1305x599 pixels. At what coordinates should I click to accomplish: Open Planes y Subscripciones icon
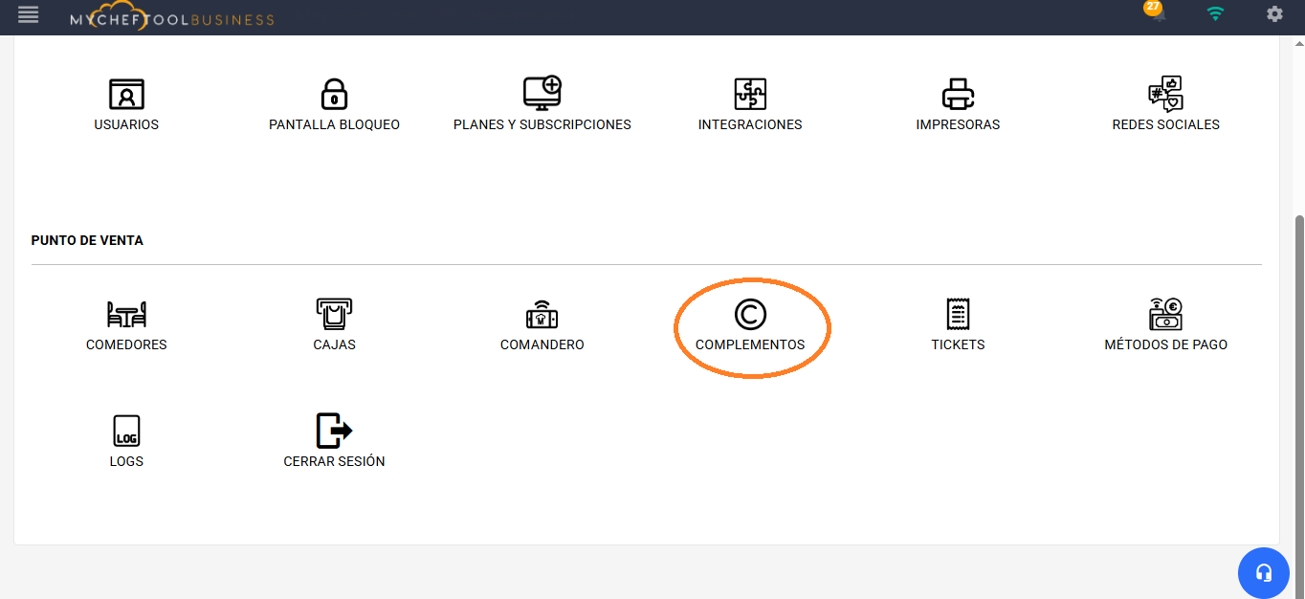click(x=542, y=94)
